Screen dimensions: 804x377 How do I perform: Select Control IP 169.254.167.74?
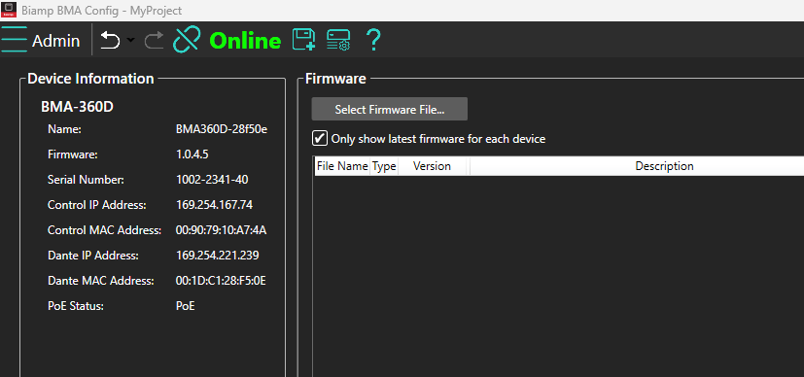click(x=214, y=205)
